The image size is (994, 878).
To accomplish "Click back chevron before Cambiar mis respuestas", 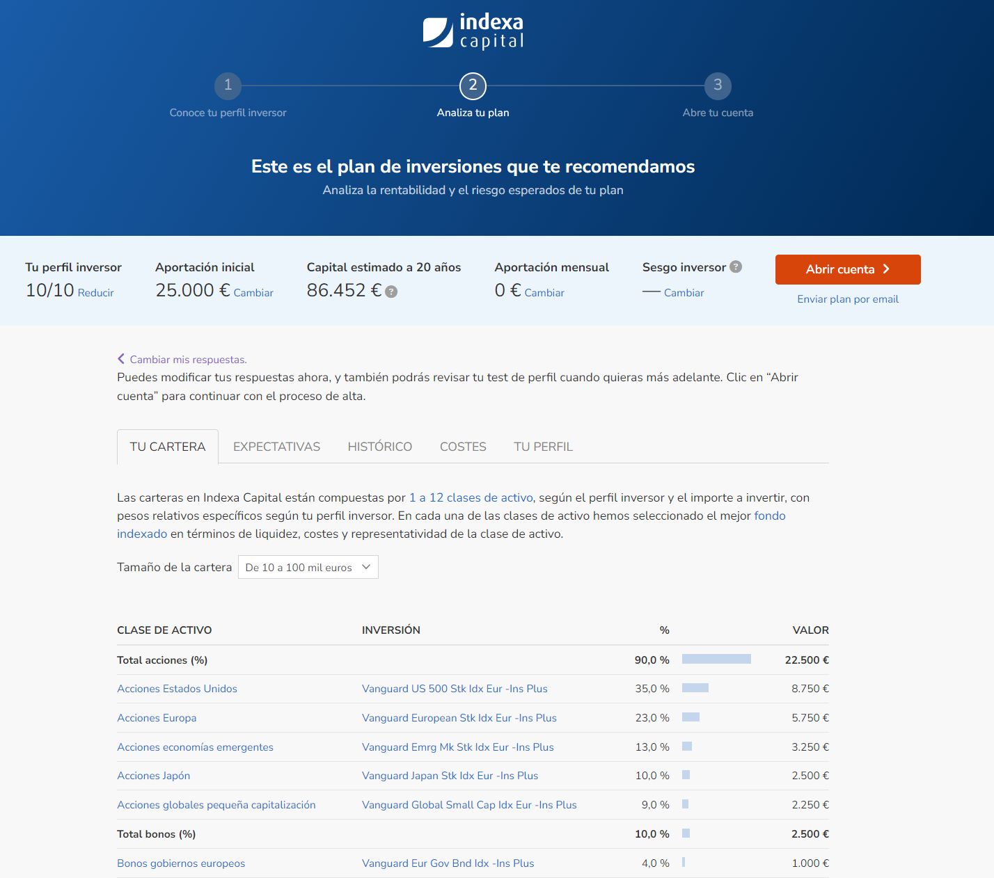I will [121, 359].
